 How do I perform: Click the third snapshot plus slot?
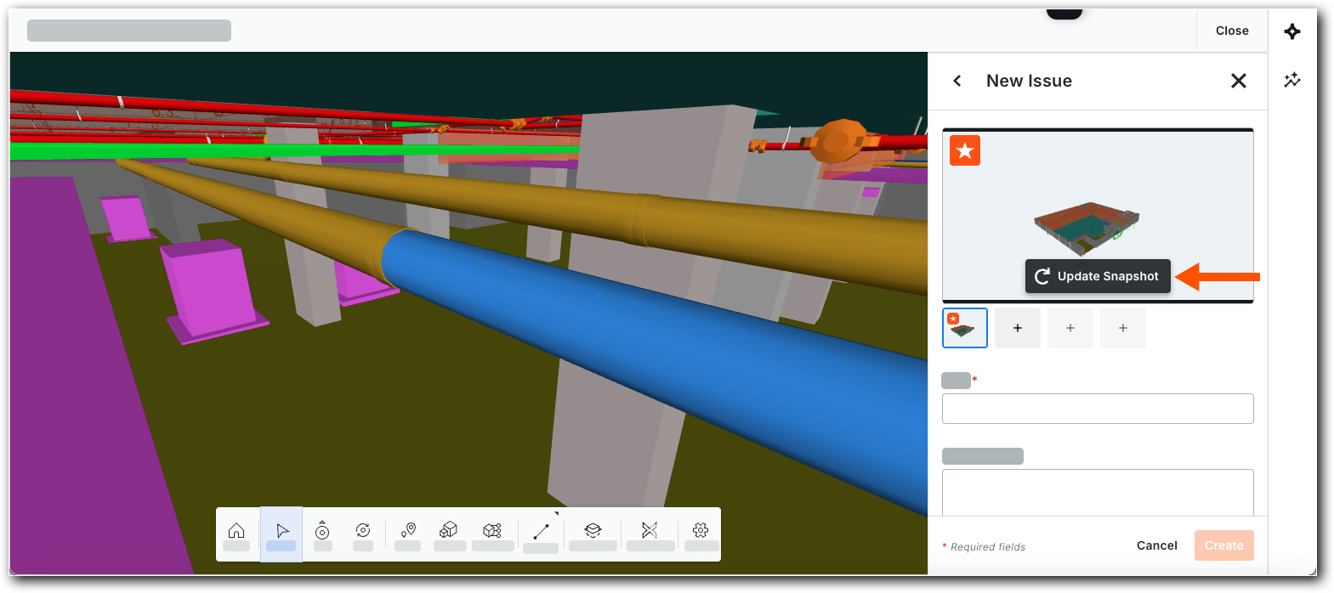[1070, 328]
